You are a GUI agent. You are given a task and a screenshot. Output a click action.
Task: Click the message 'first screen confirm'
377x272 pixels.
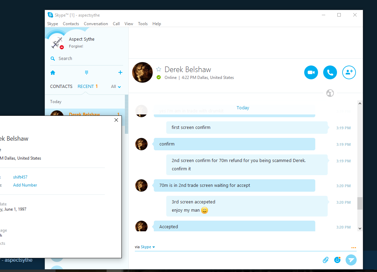[247, 128]
